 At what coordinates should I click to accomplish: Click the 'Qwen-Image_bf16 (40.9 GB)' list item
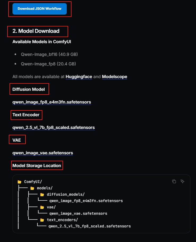click(x=49, y=54)
